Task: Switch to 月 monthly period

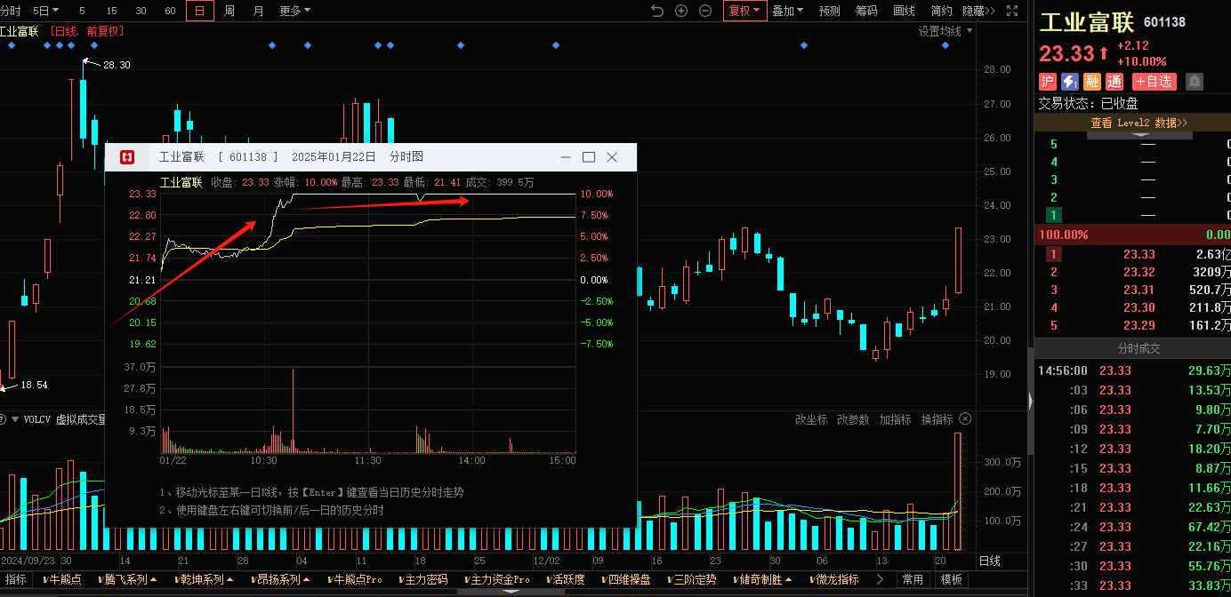Action: click(x=258, y=11)
